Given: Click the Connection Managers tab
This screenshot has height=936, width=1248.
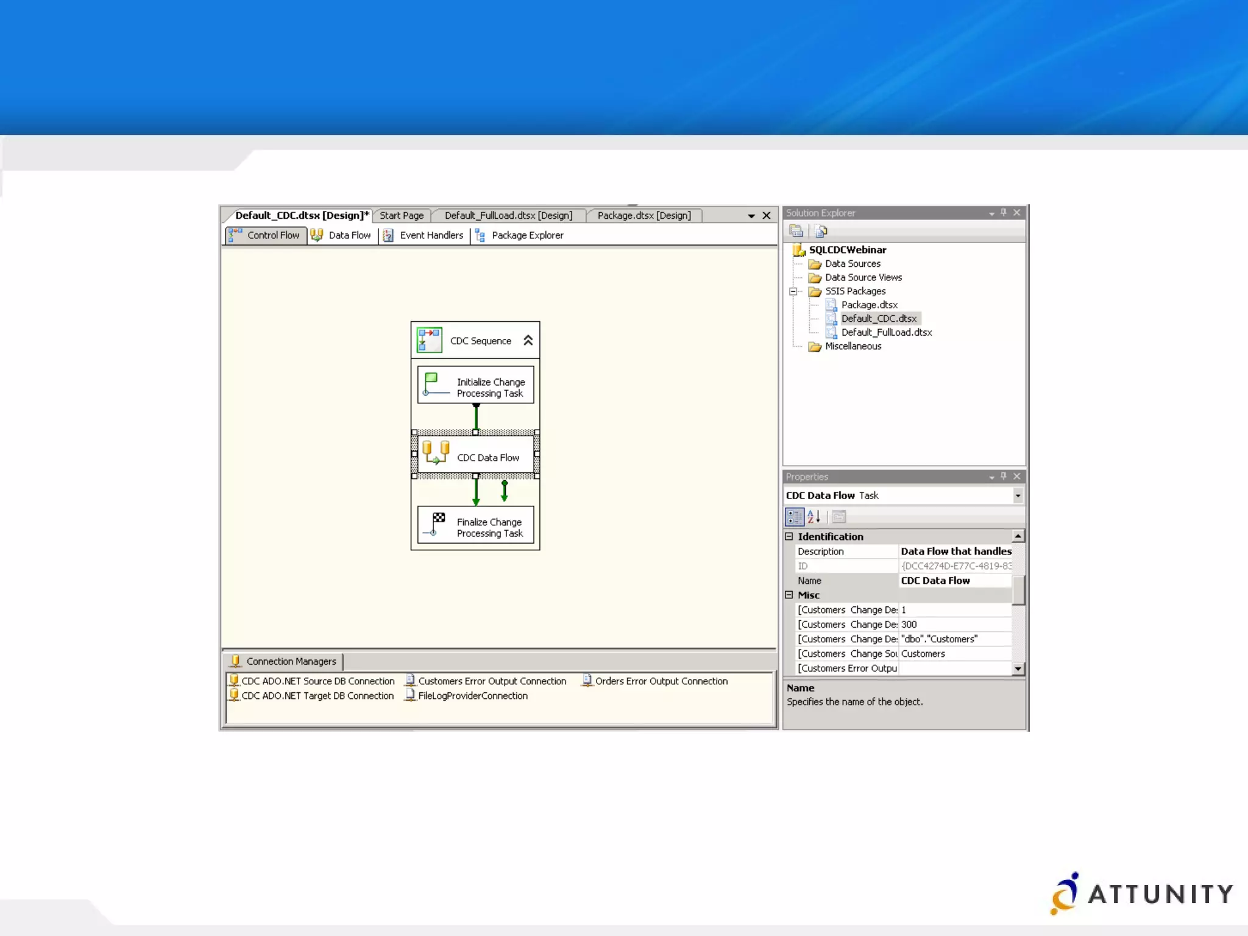Looking at the screenshot, I should click(x=284, y=661).
